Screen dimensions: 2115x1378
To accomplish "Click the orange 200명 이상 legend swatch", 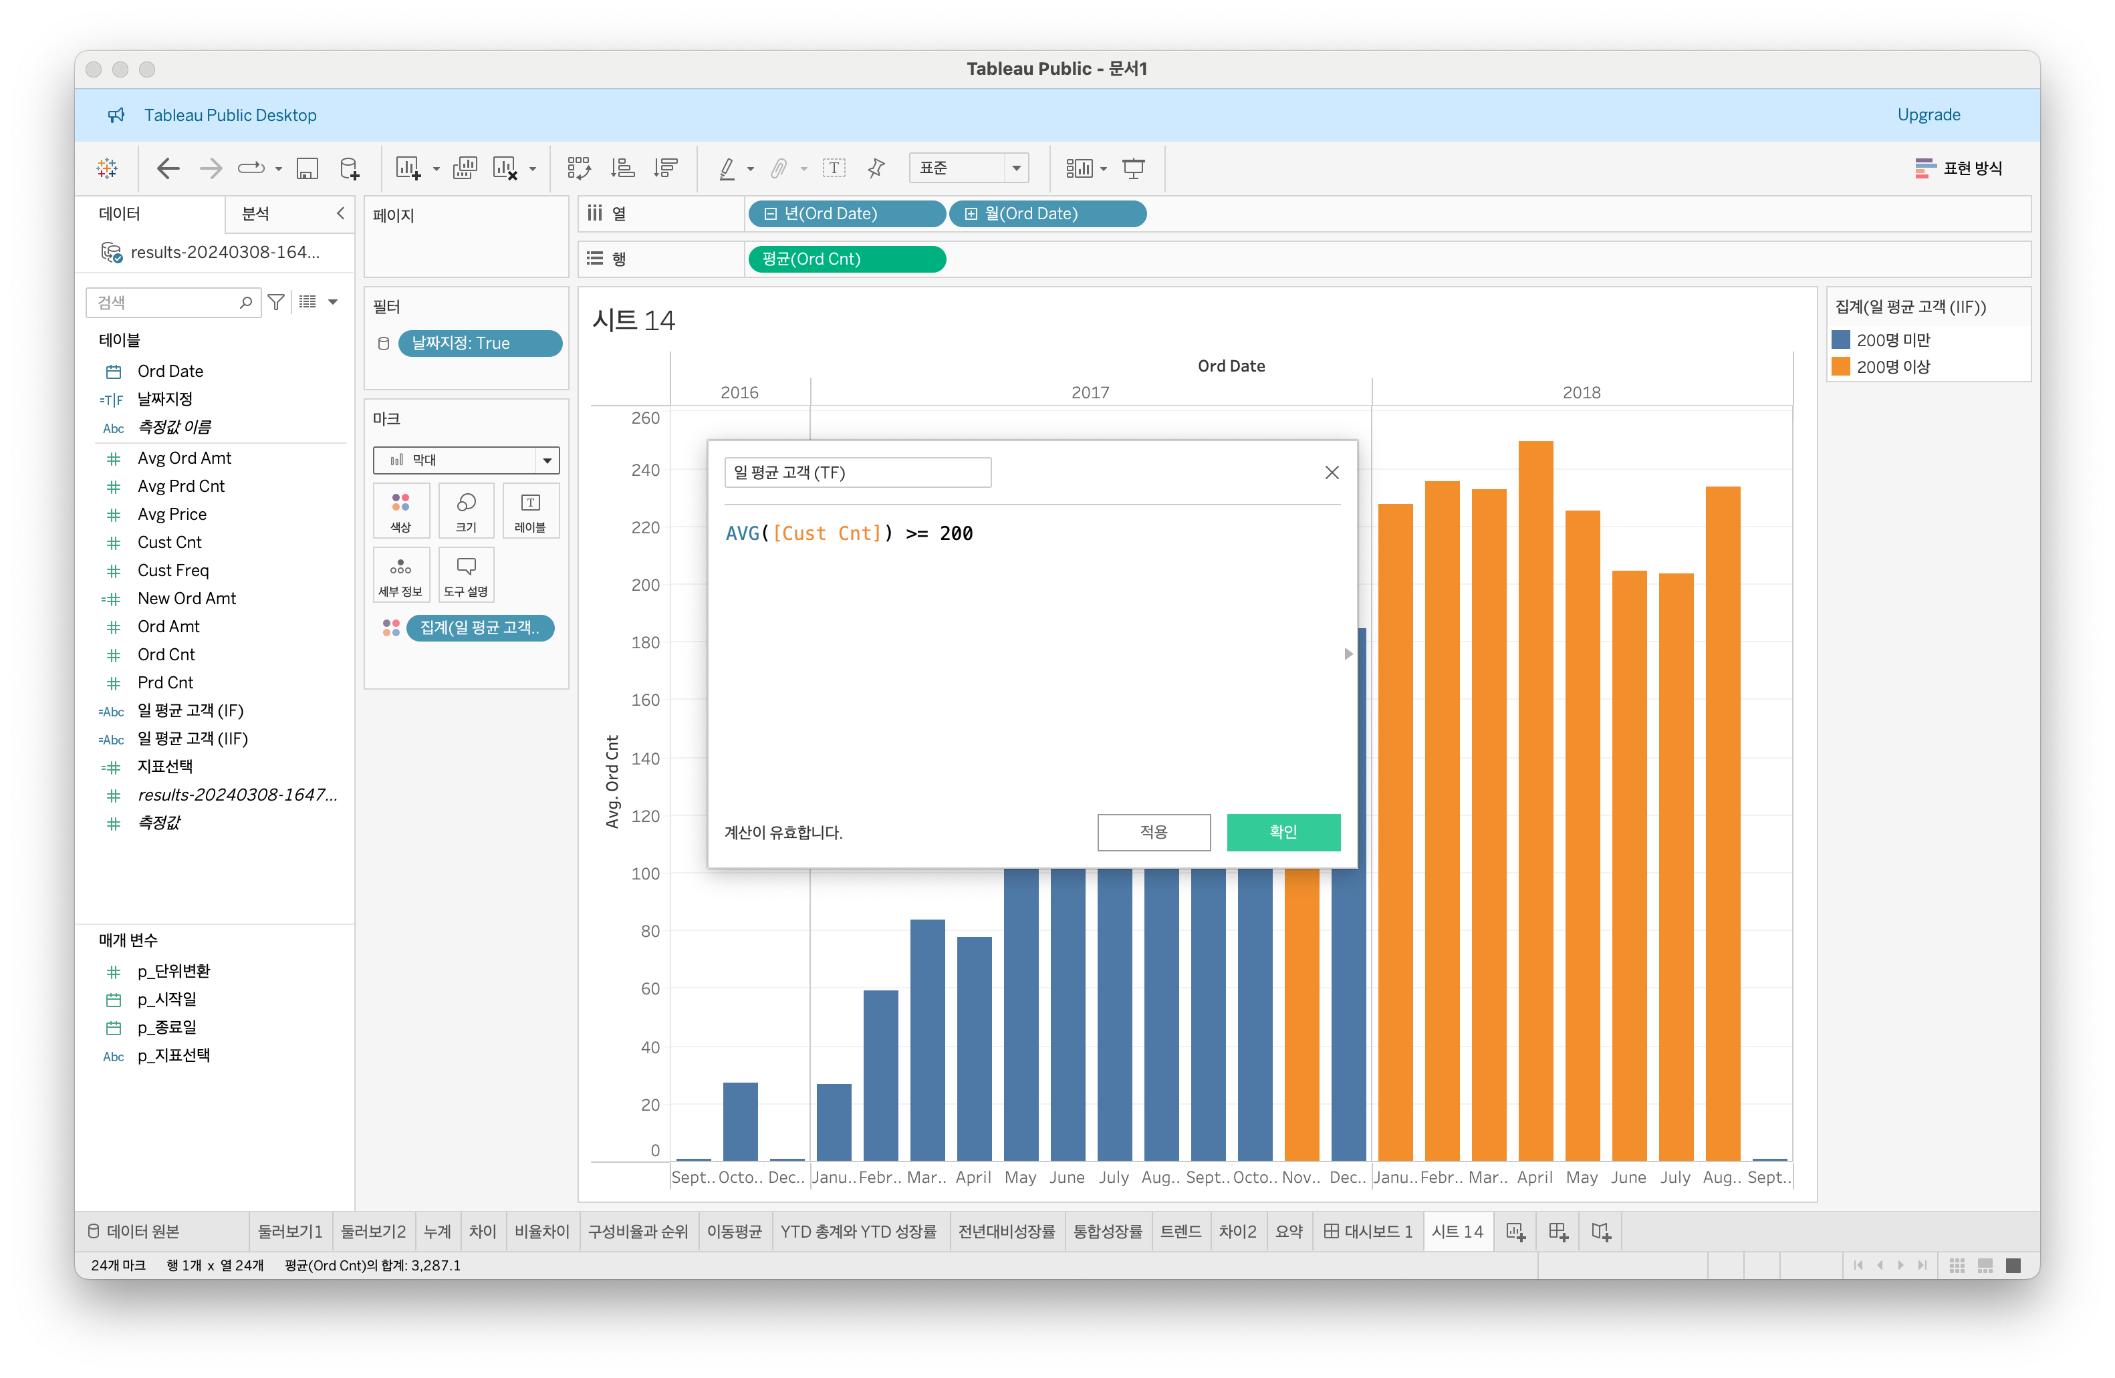I will point(1840,367).
